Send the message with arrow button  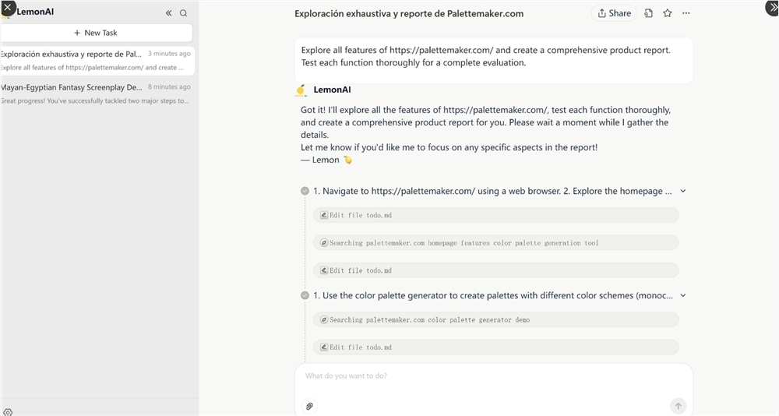click(678, 406)
